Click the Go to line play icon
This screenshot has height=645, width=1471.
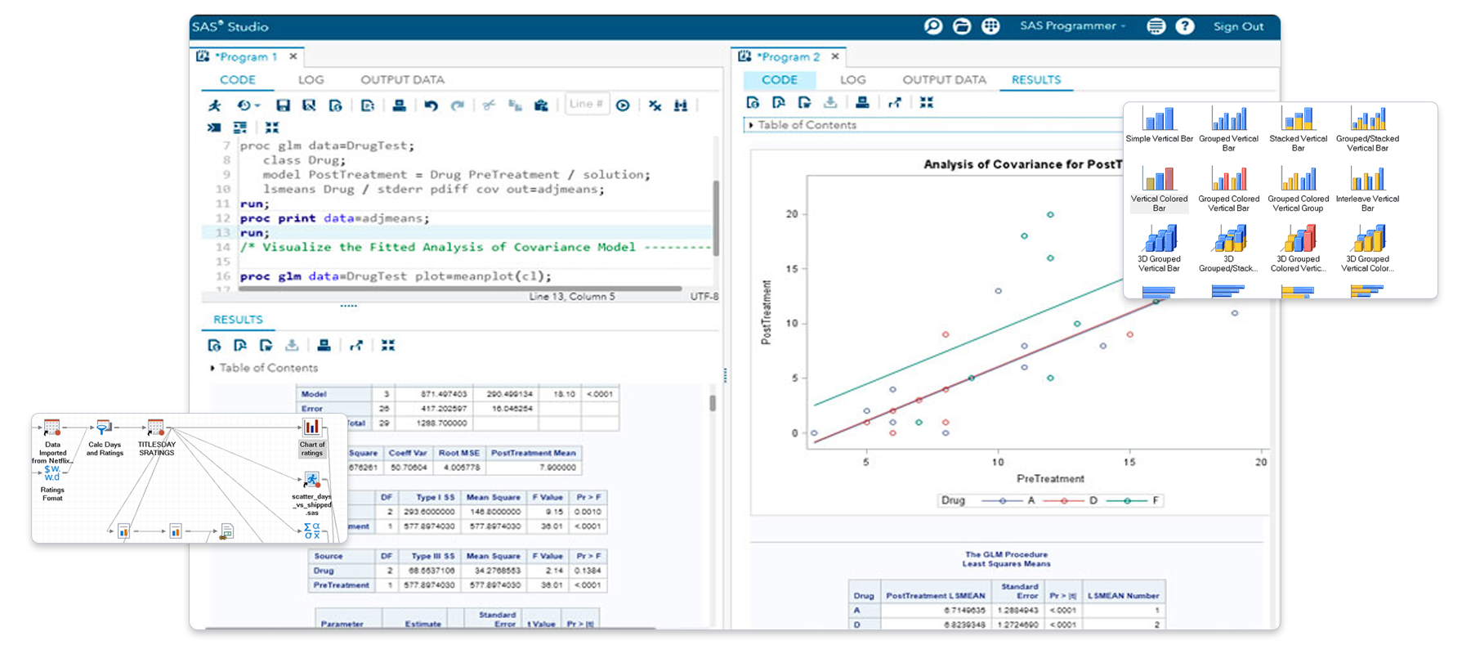coord(623,105)
